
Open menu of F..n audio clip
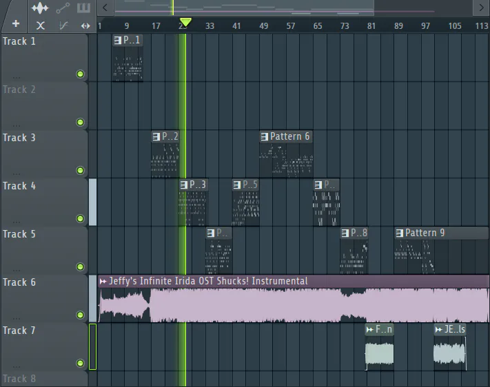point(370,330)
